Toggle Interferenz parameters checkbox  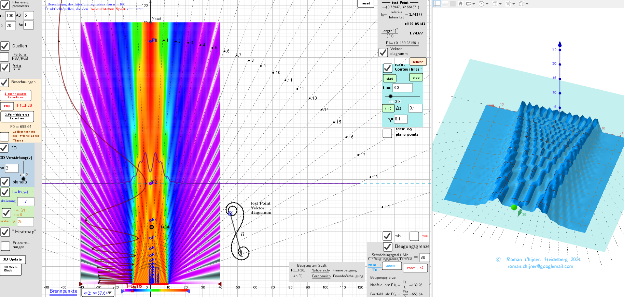click(x=5, y=4)
